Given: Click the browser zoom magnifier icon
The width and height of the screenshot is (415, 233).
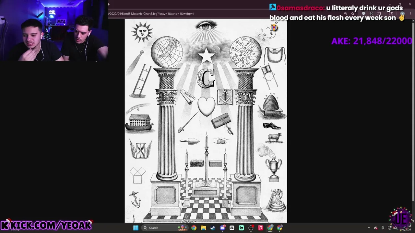Looking at the screenshot, I should tap(346, 14).
